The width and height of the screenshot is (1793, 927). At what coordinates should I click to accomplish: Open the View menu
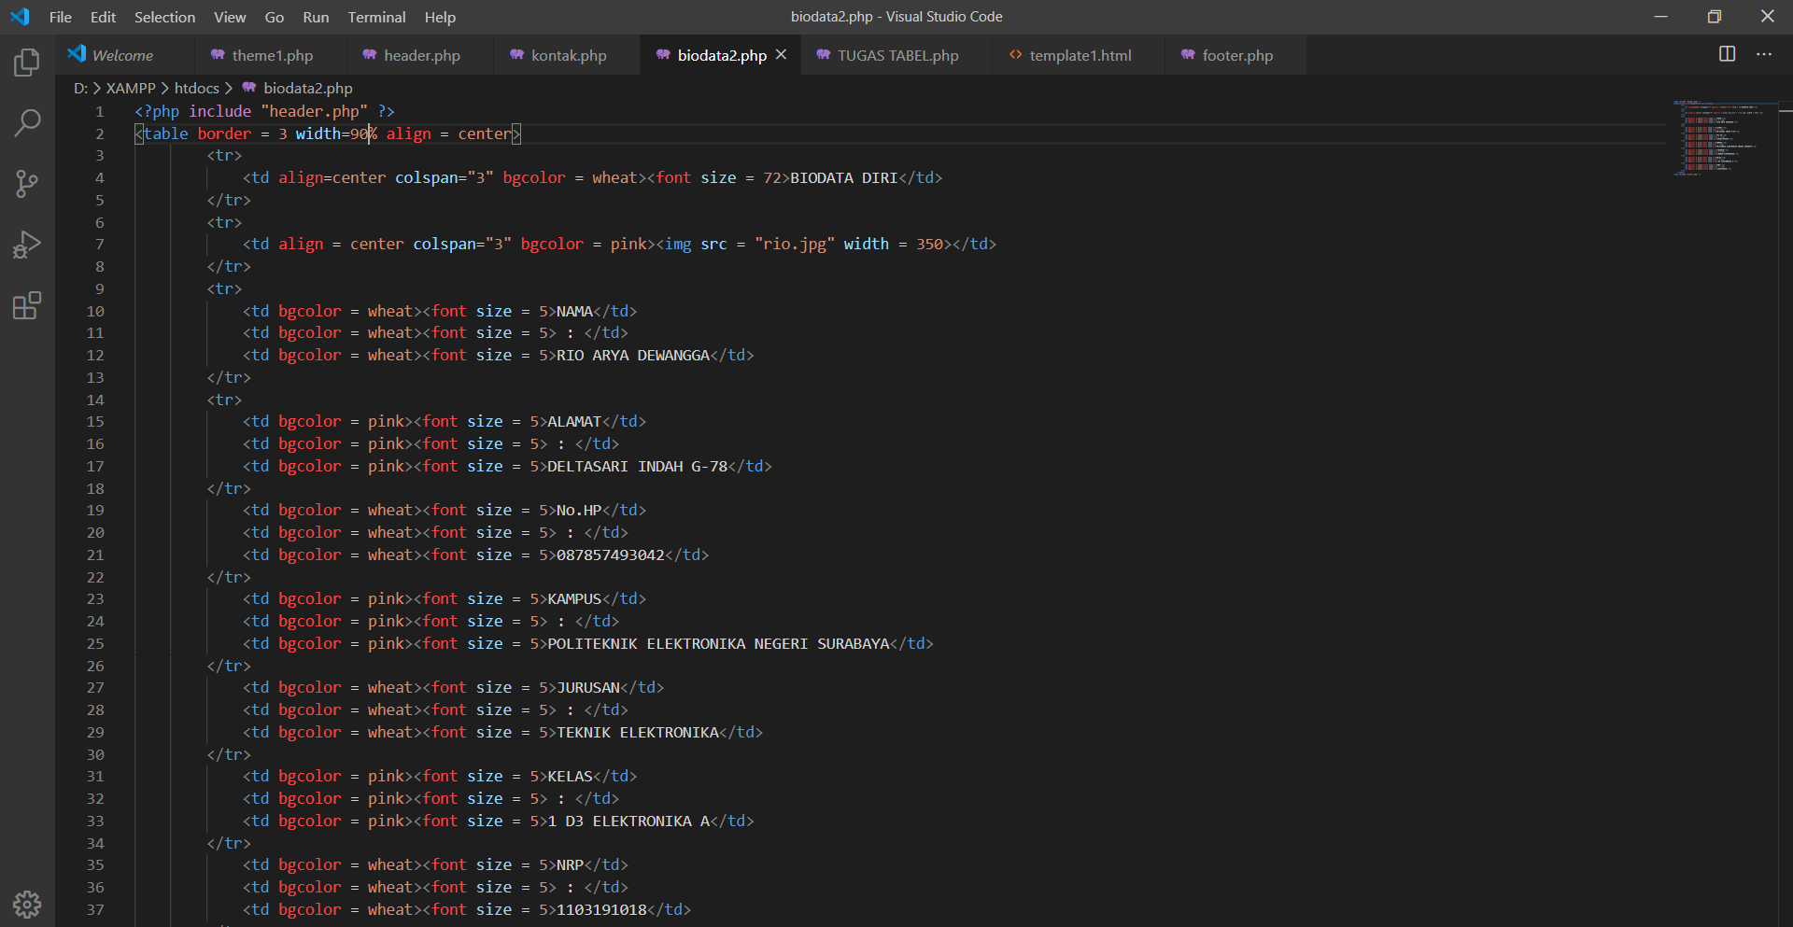[x=230, y=17]
